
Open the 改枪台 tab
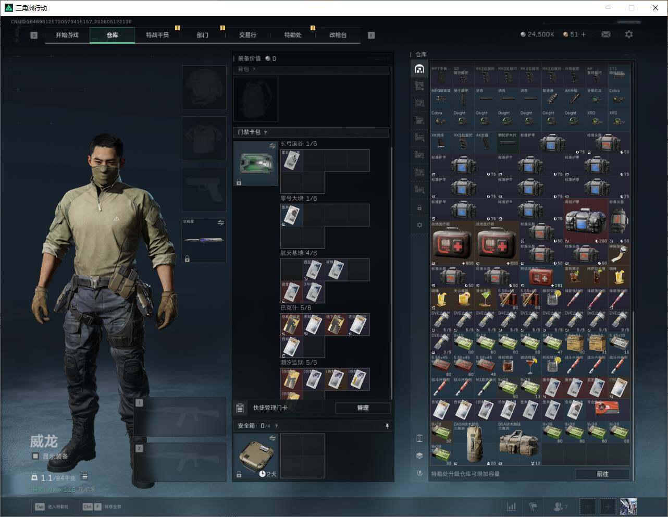[338, 35]
